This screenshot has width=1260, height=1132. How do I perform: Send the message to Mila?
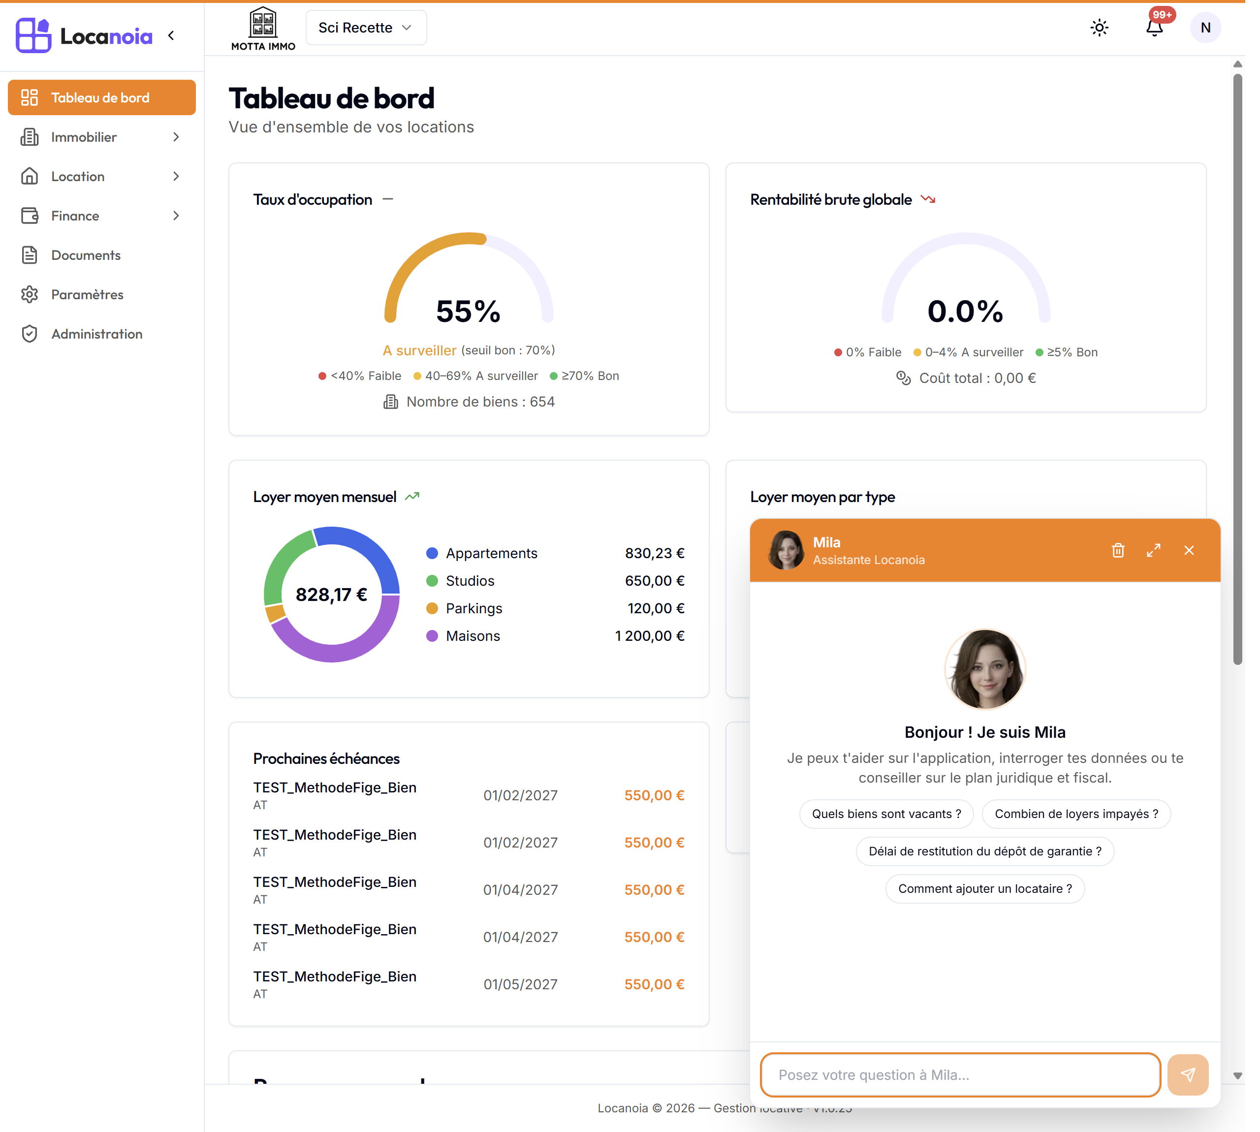pos(1187,1075)
